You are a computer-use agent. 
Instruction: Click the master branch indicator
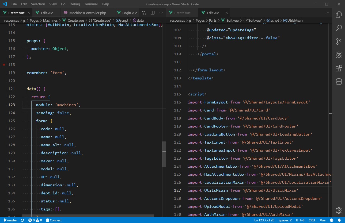(10, 220)
